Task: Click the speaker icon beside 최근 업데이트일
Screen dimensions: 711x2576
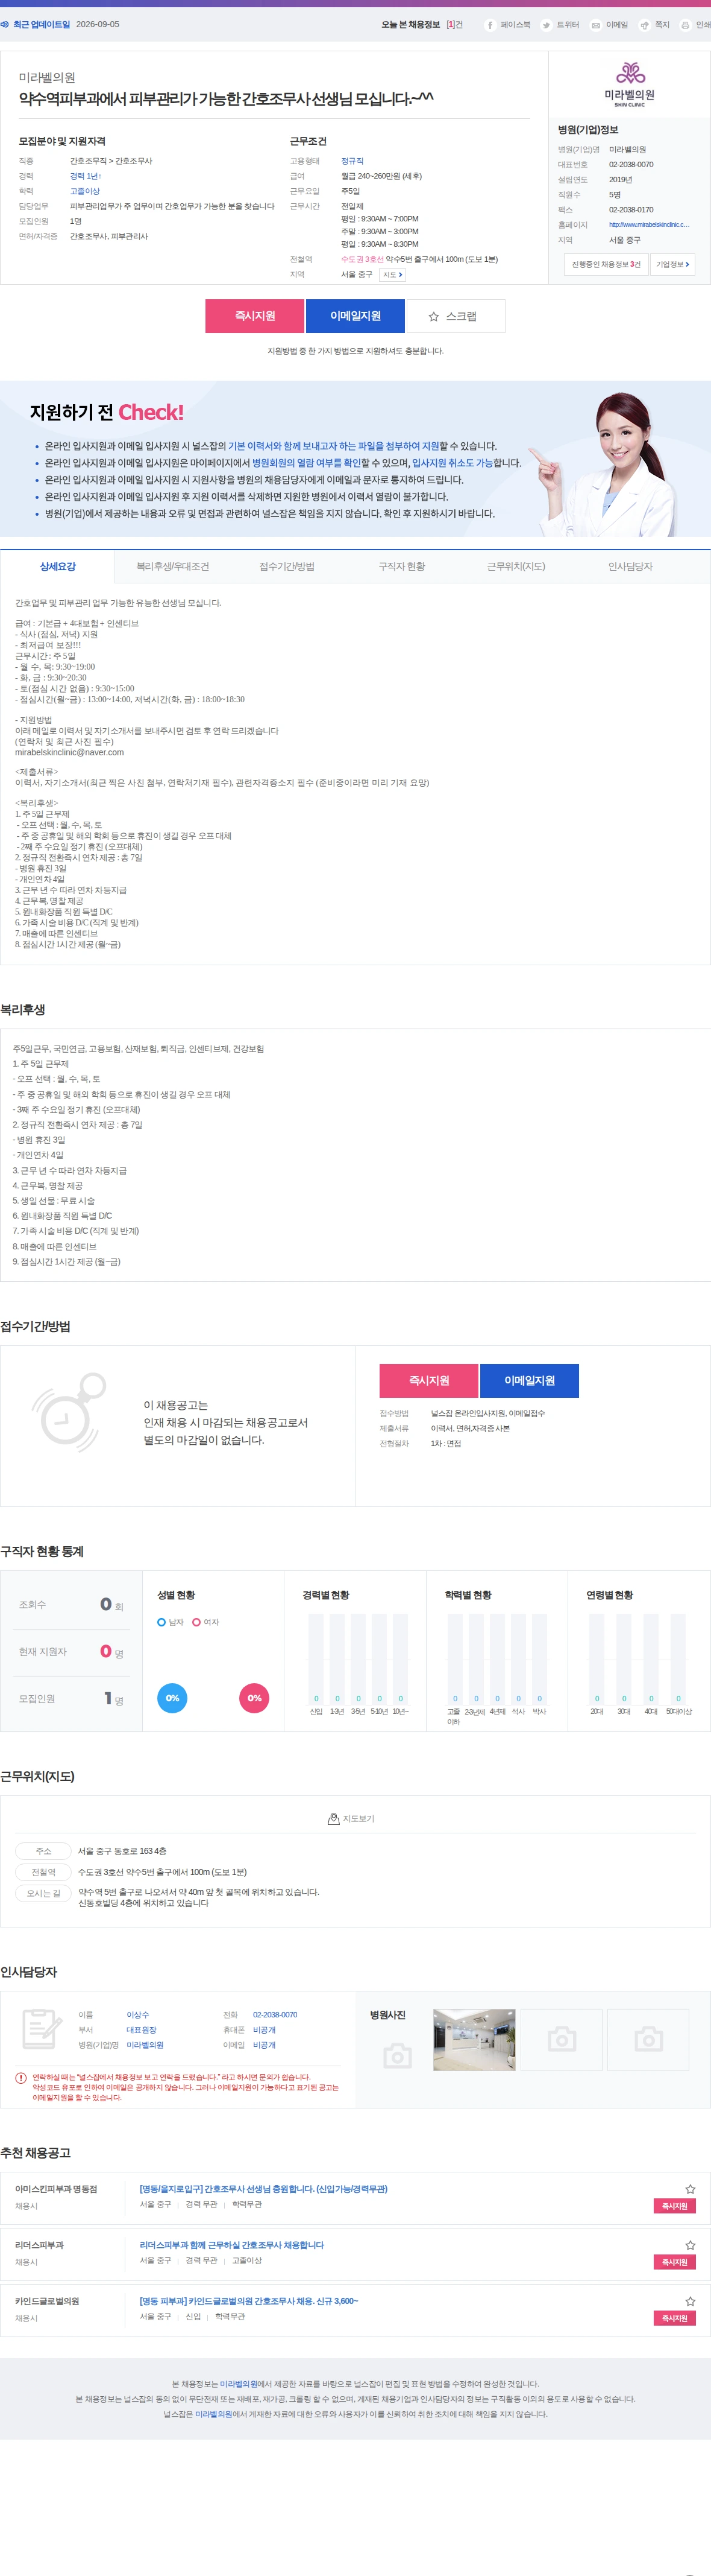Action: click(x=5, y=24)
